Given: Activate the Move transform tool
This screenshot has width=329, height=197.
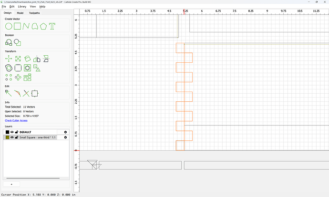Looking at the screenshot, I should (x=9, y=59).
